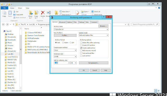Click dialog title bar help question button
The height and width of the screenshot is (96, 167).
104,17
